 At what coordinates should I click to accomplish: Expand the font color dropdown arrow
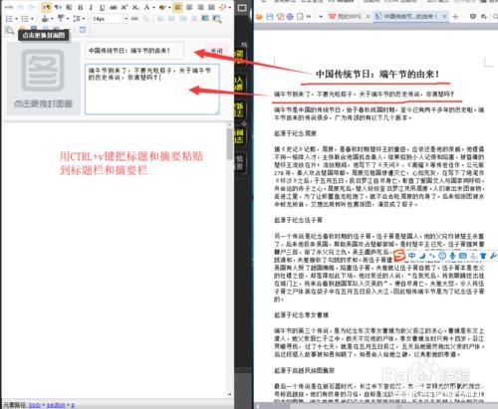pos(153,7)
